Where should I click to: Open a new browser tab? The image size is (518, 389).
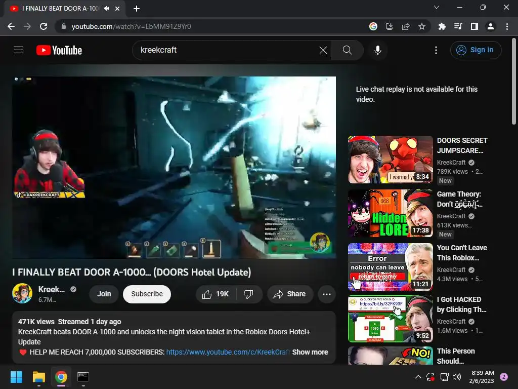pos(137,9)
